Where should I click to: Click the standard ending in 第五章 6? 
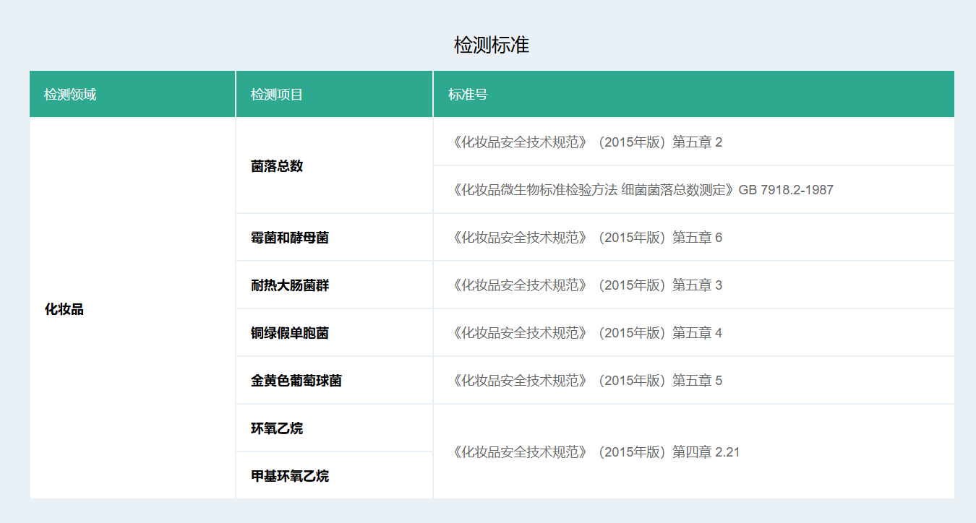click(586, 238)
